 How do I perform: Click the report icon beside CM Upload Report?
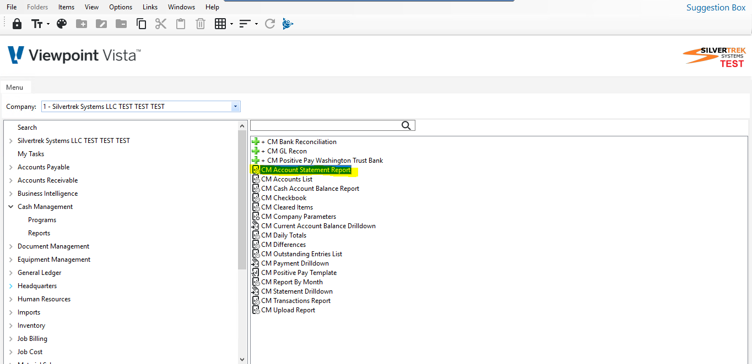point(256,310)
